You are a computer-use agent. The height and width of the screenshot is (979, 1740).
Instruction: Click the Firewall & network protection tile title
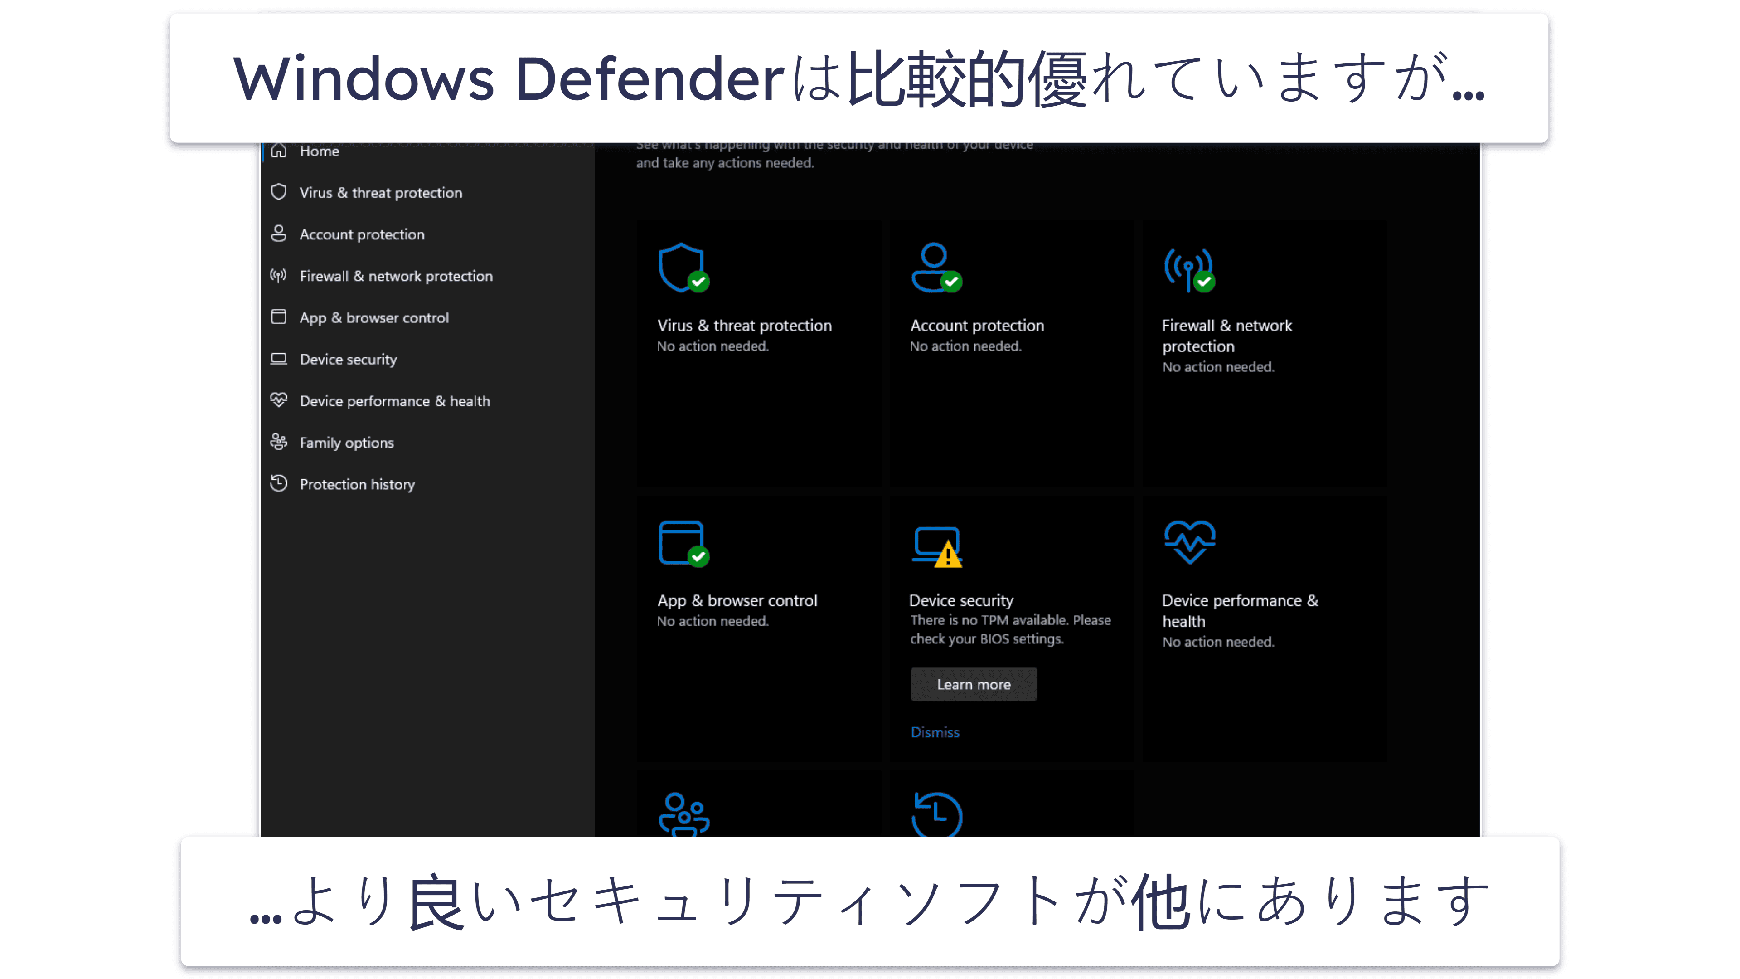click(x=1226, y=336)
